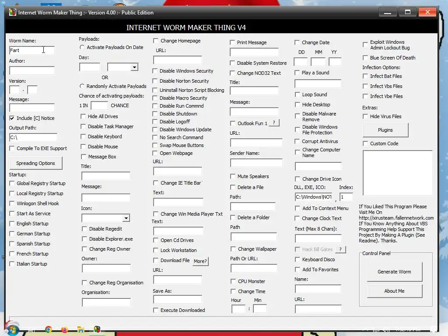
Task: Check the Print Message checkbox
Action: [x=232, y=42]
